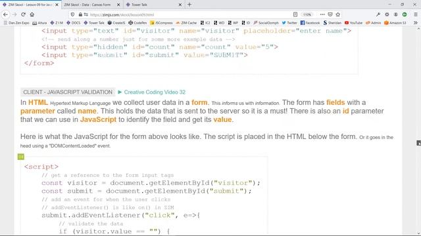The height and width of the screenshot is (236, 421).
Task: Open the wrench developer tools icon
Action: (378, 14)
